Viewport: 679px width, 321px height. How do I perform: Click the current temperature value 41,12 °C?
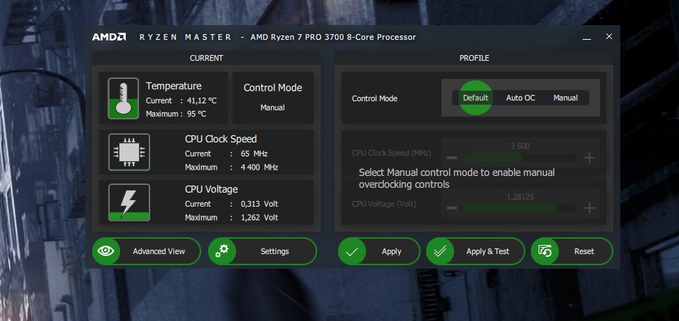pos(202,100)
